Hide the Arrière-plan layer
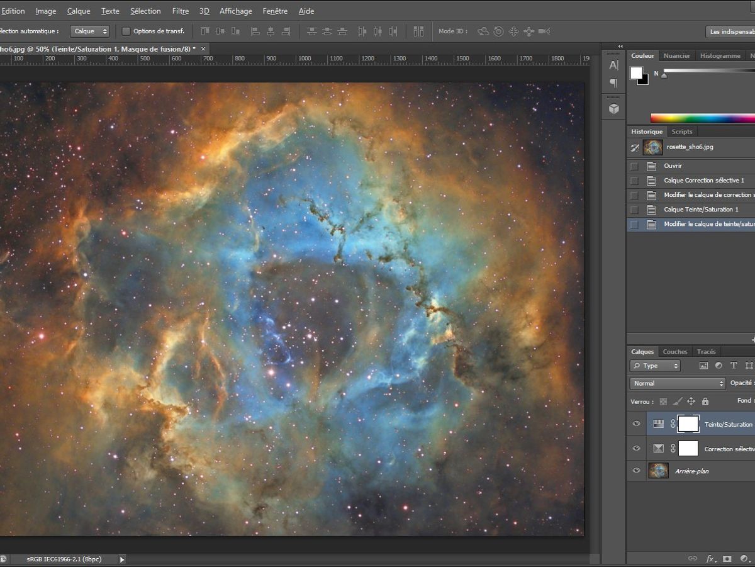The width and height of the screenshot is (755, 567). 636,471
